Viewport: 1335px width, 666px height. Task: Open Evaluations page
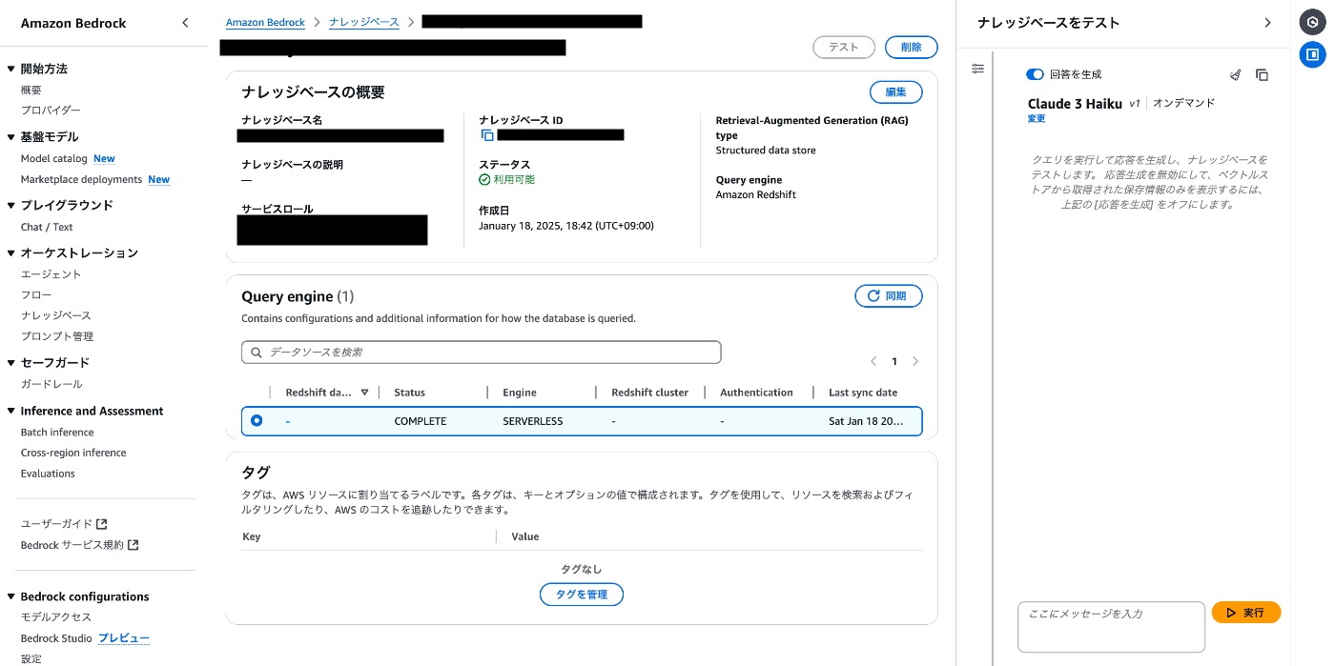48,474
